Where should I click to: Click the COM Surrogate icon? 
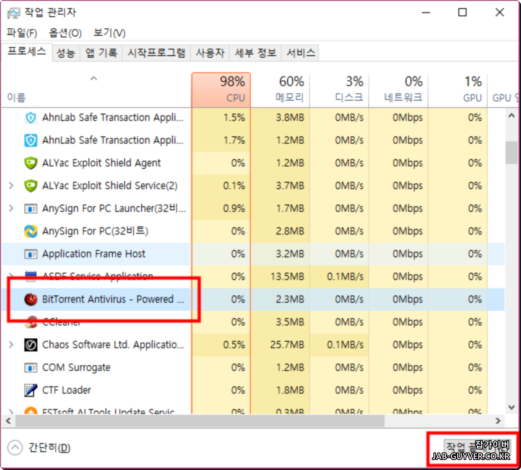click(x=31, y=367)
